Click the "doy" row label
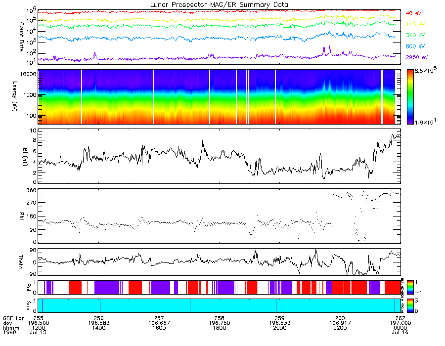Screen dimensions: 445x346 point(7,323)
